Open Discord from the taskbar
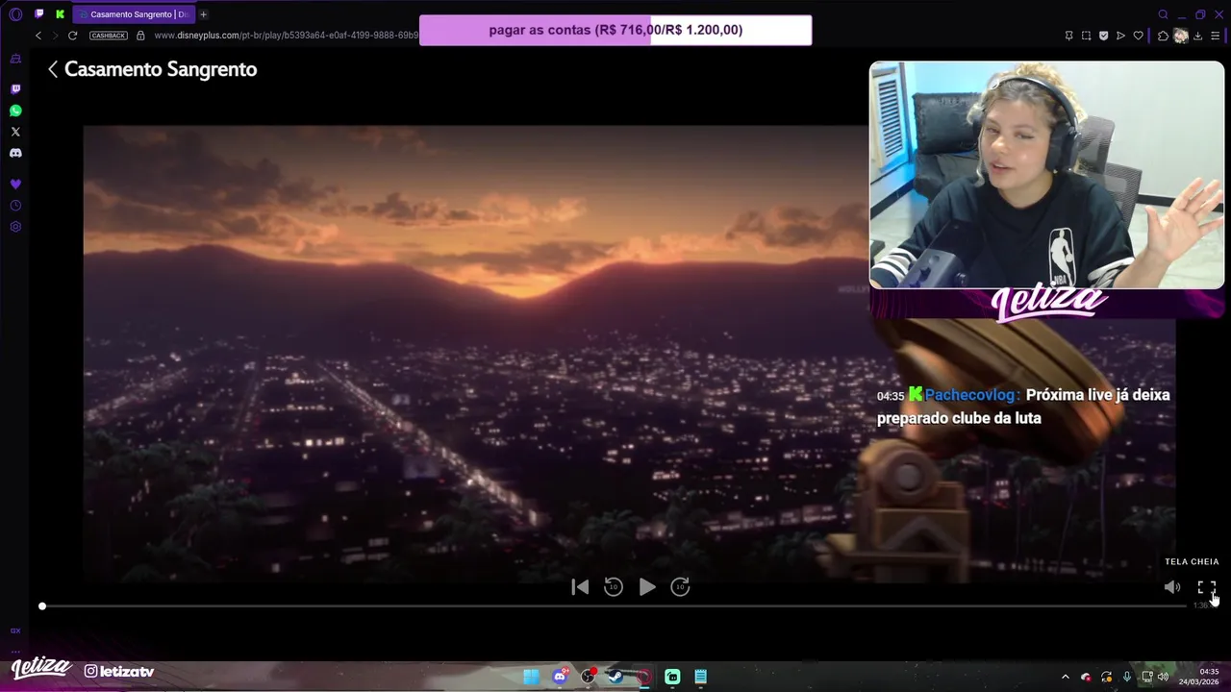1231x692 pixels. 560,677
